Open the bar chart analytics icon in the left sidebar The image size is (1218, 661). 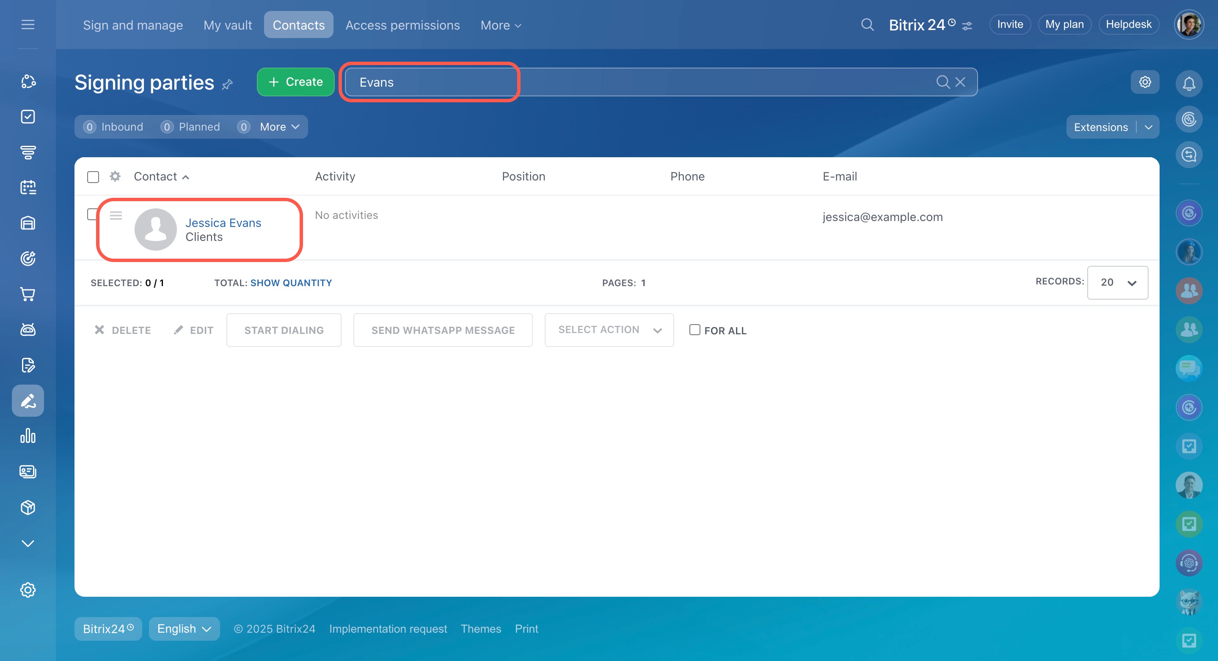pyautogui.click(x=28, y=436)
